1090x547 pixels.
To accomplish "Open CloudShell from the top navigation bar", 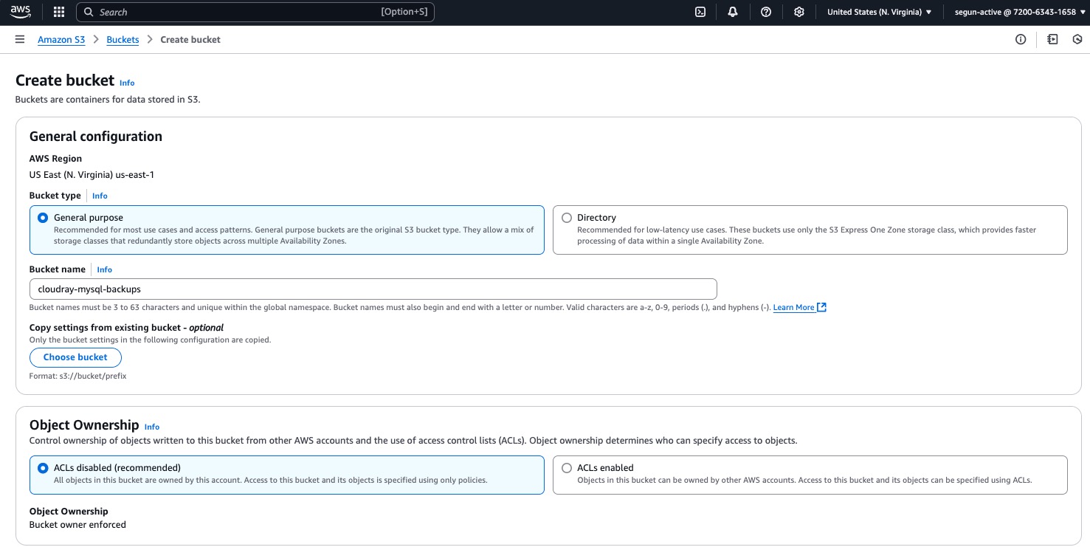I will 700,12.
